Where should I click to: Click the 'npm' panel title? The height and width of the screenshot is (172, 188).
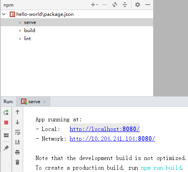click(9, 5)
